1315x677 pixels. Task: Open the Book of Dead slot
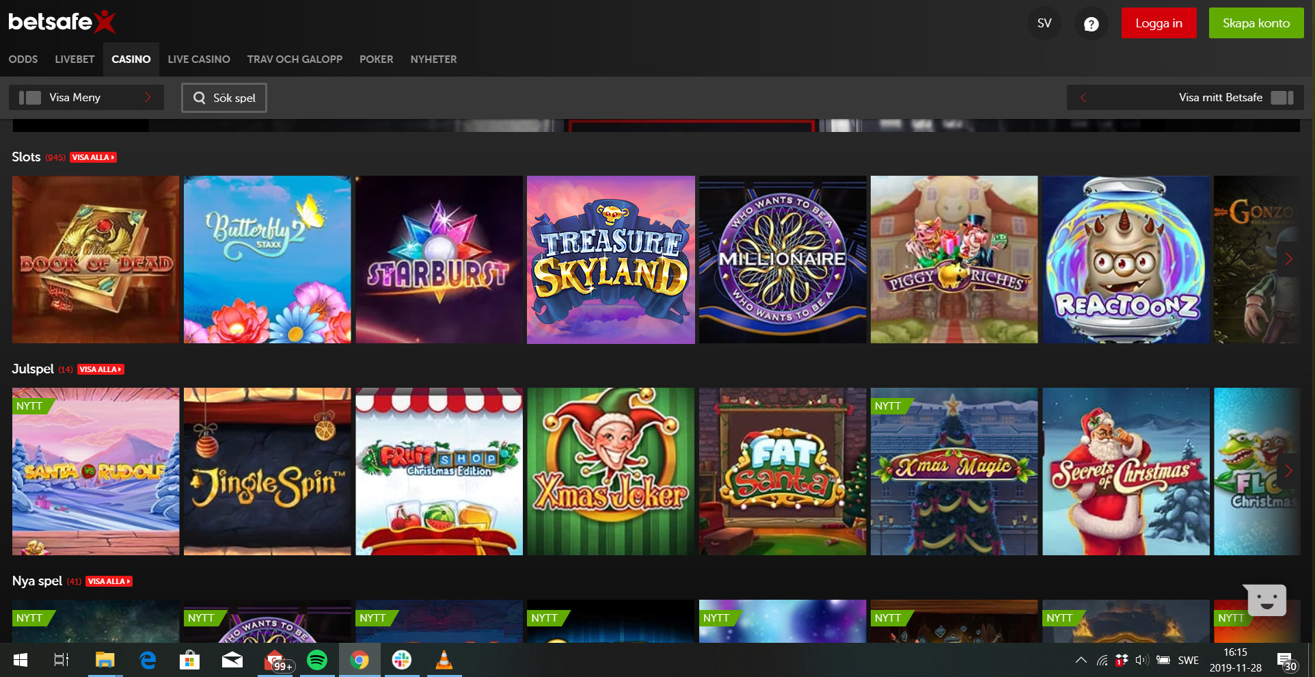96,260
